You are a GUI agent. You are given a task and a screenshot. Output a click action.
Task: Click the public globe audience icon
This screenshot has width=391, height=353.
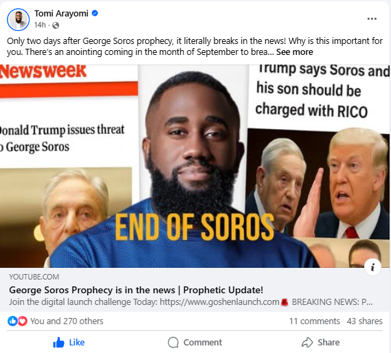coord(56,25)
